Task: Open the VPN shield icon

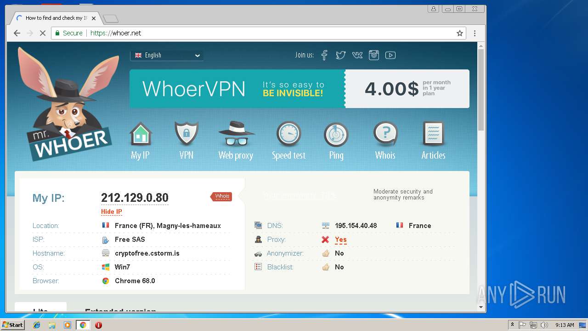Action: (x=187, y=134)
